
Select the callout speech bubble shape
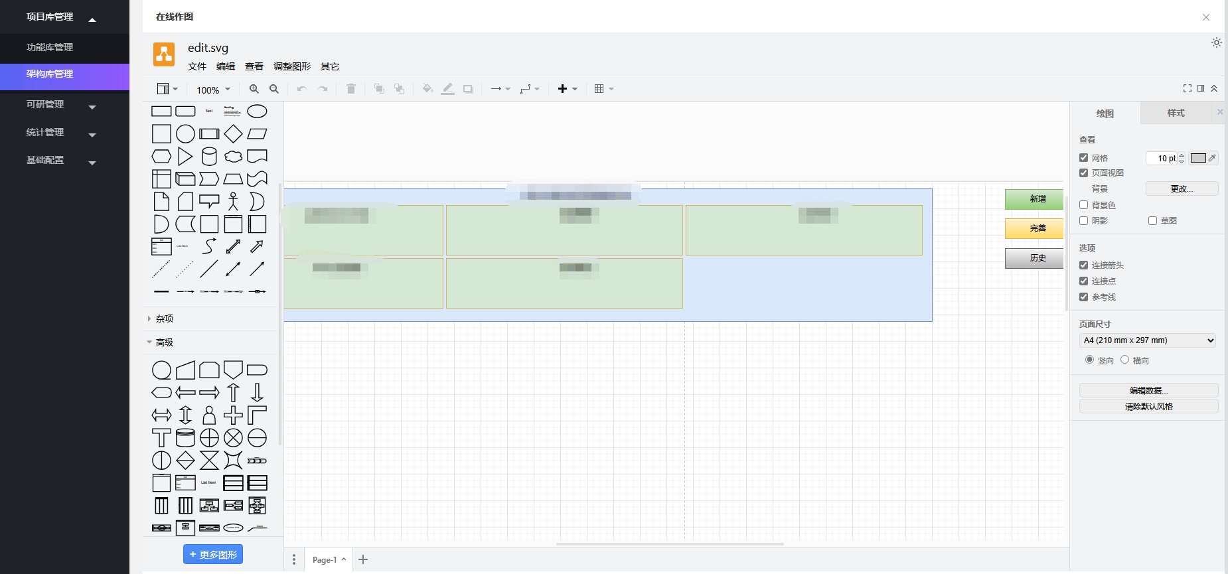[x=209, y=202]
